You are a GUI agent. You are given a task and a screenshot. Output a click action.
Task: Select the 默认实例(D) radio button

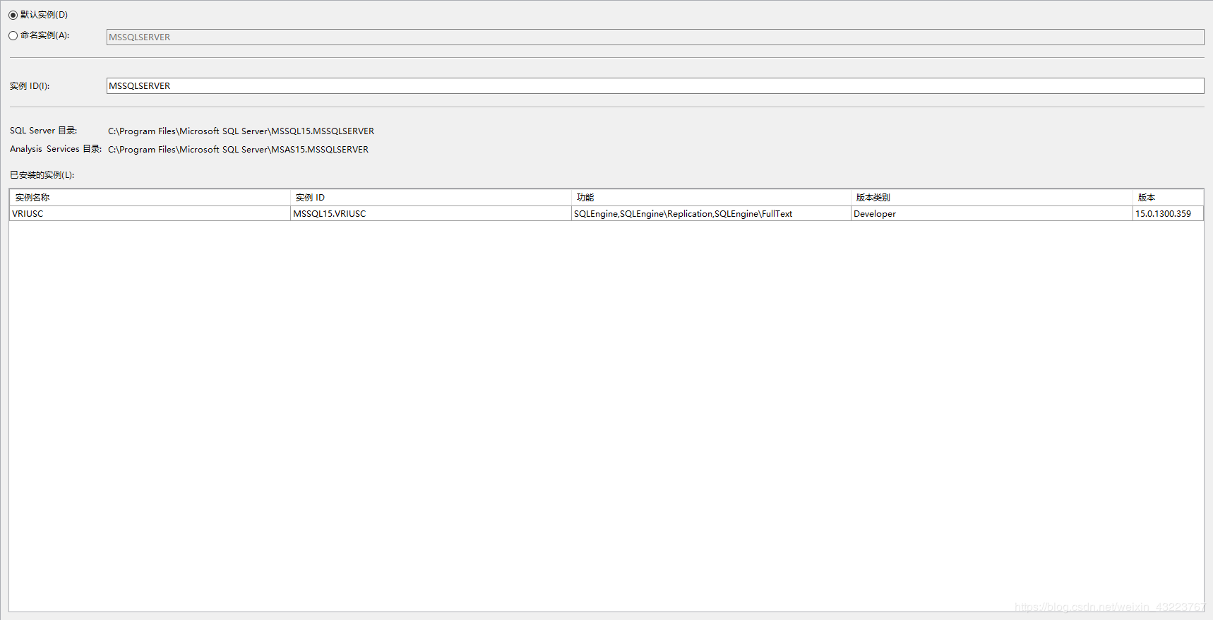click(x=13, y=15)
